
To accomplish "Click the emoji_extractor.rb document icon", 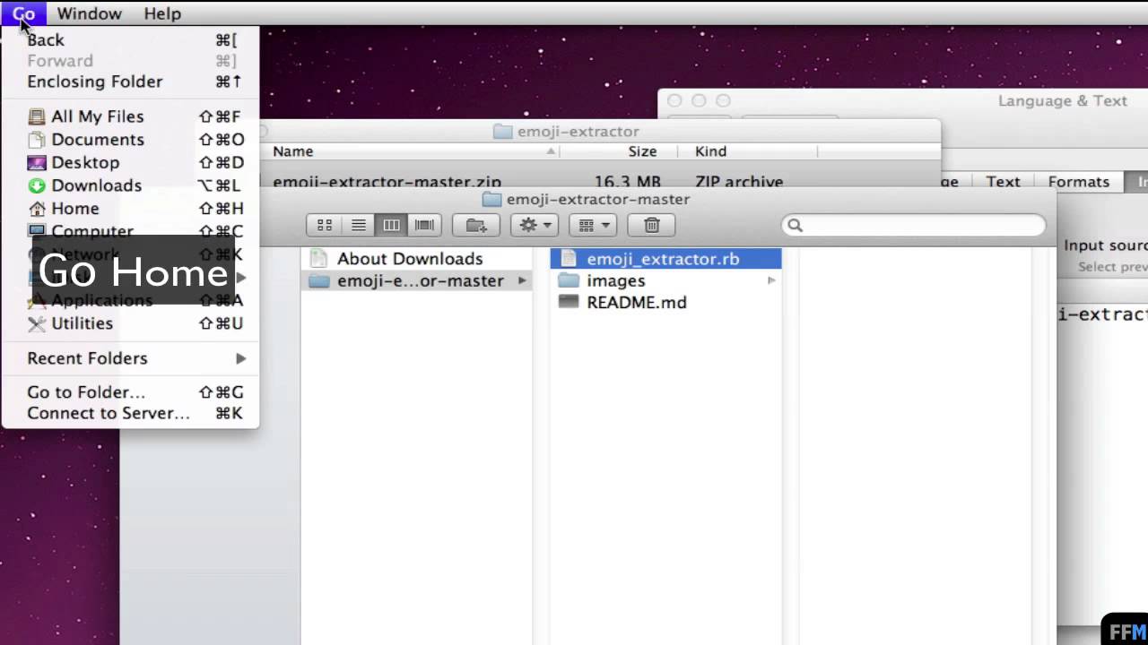I will pos(568,259).
